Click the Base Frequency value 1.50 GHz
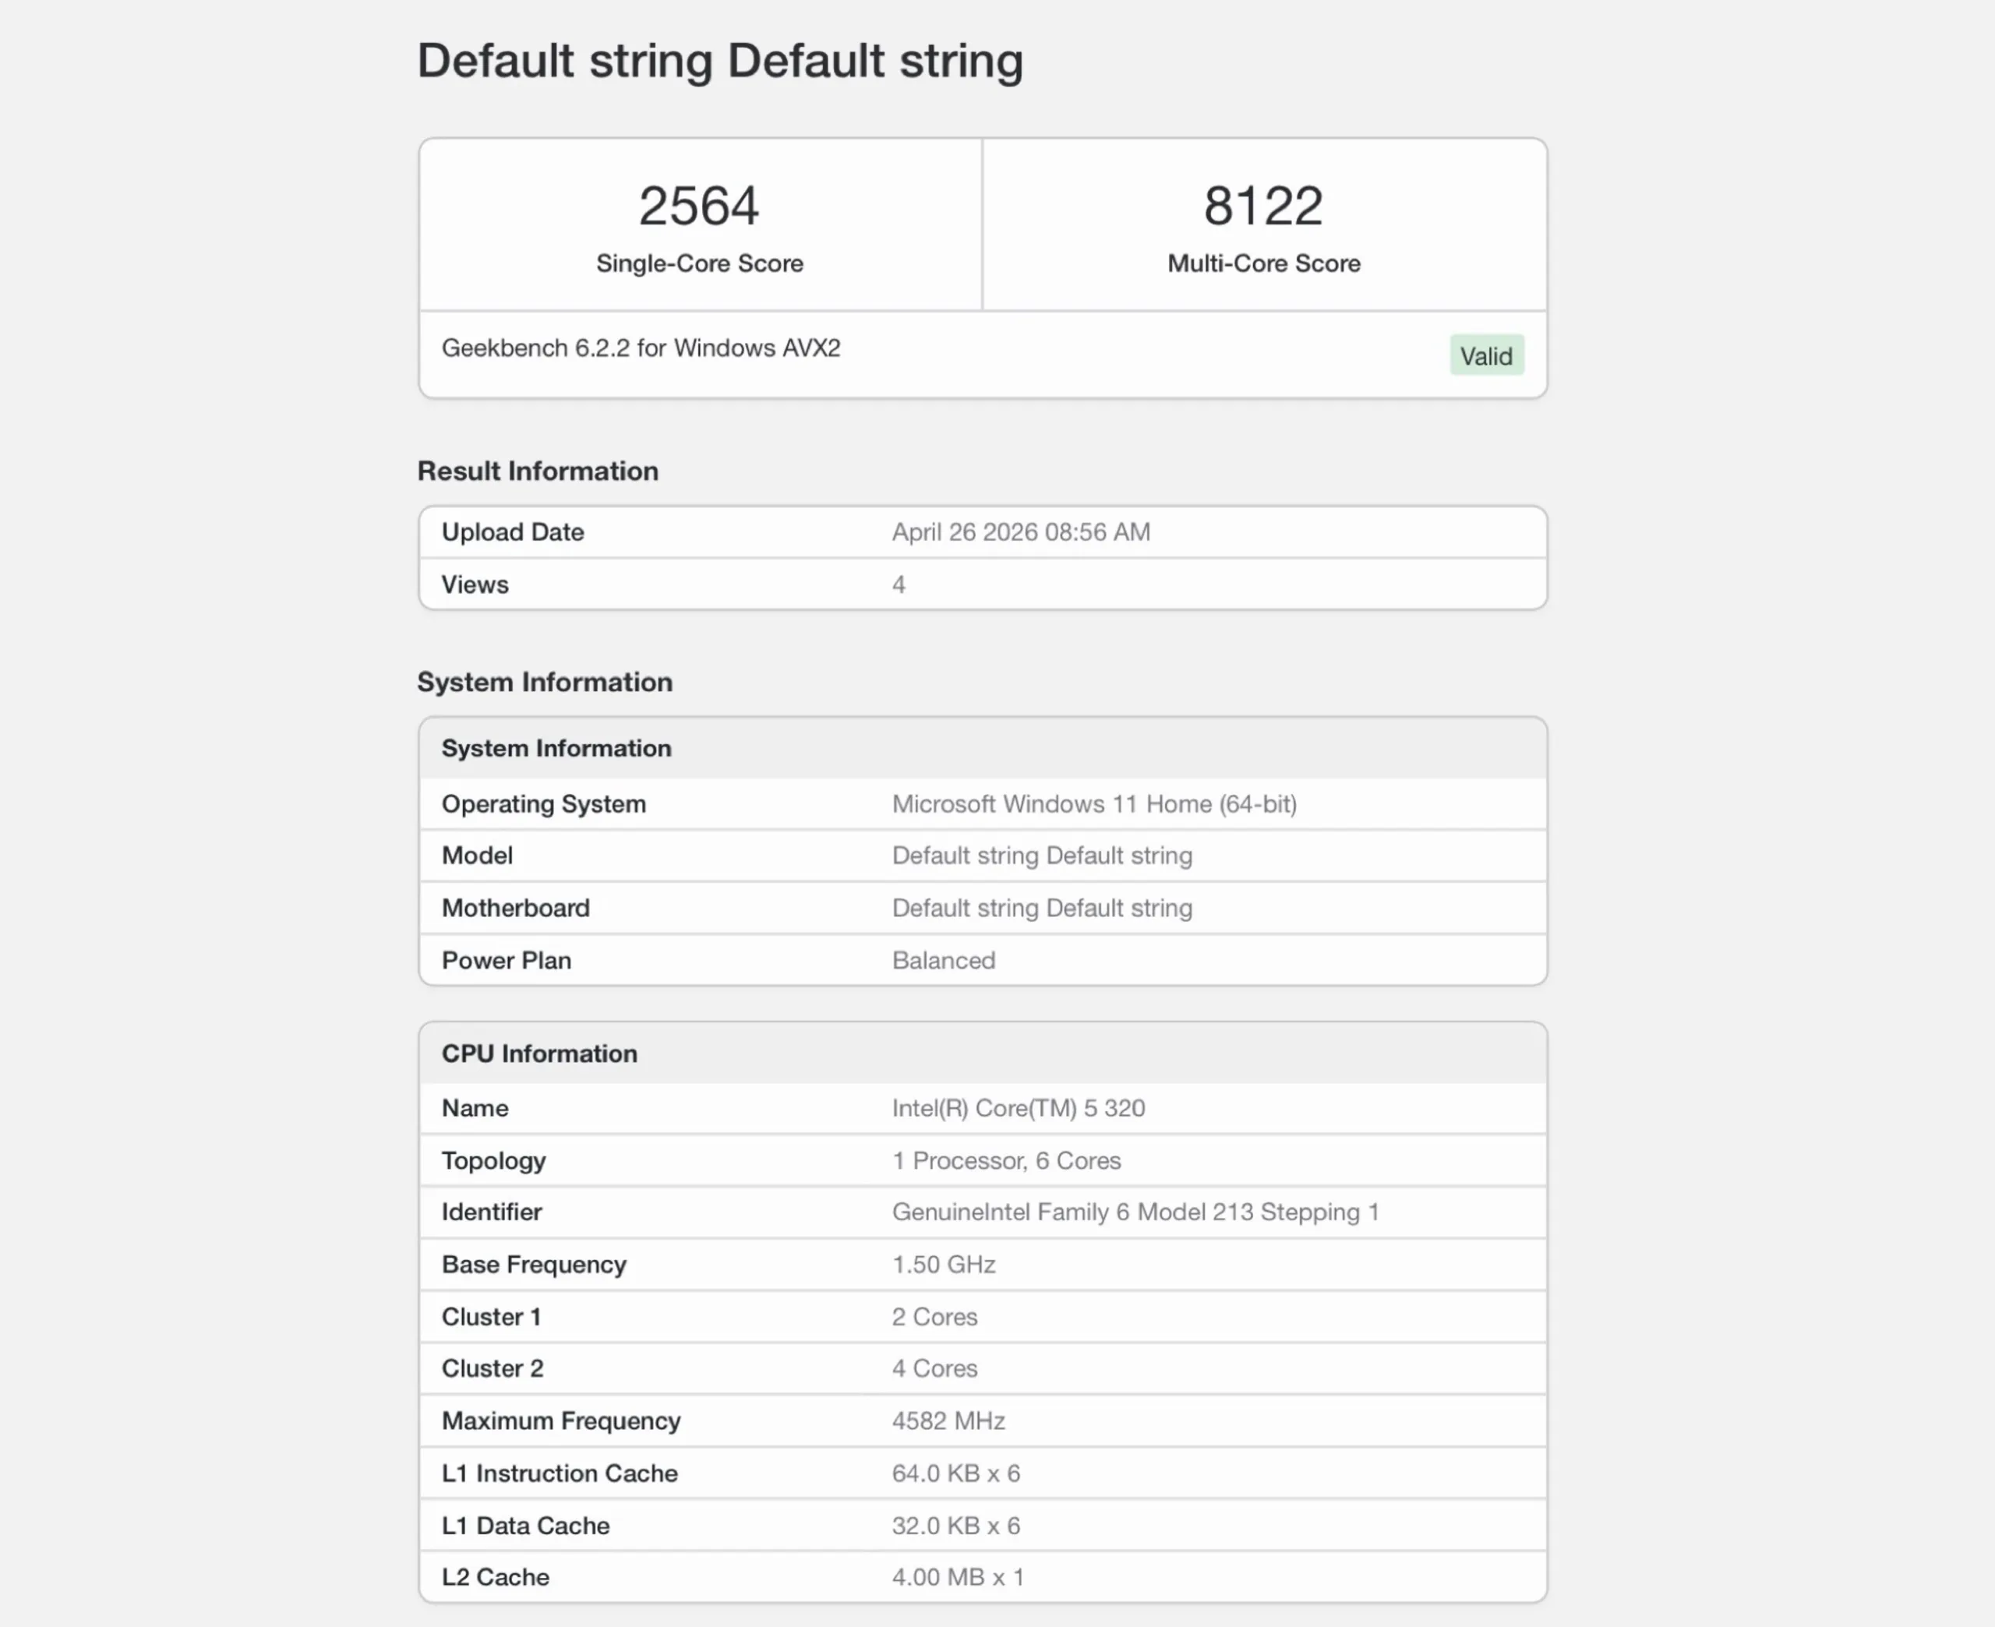 tap(943, 1265)
